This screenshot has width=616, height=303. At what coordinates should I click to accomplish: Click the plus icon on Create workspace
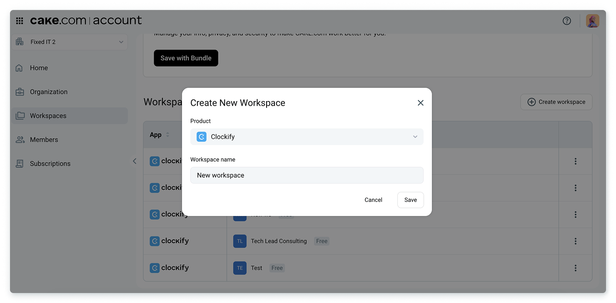pyautogui.click(x=531, y=102)
